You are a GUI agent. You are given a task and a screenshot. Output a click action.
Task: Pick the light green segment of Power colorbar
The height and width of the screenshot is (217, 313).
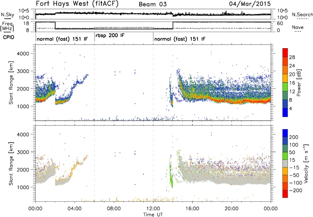285,87
